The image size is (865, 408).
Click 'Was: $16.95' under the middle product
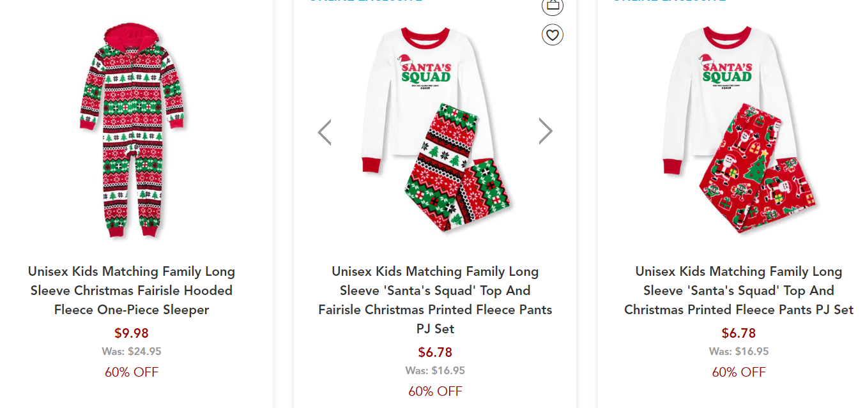point(435,370)
